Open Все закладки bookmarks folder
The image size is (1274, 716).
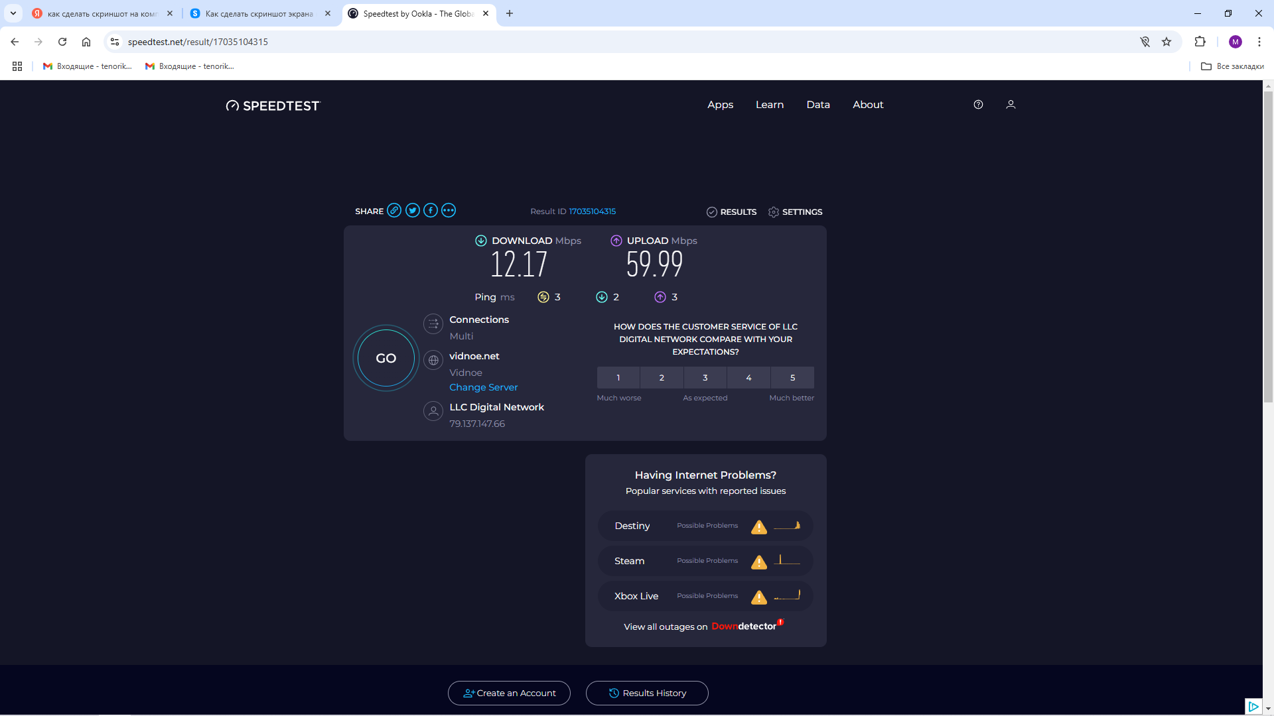[x=1232, y=66]
